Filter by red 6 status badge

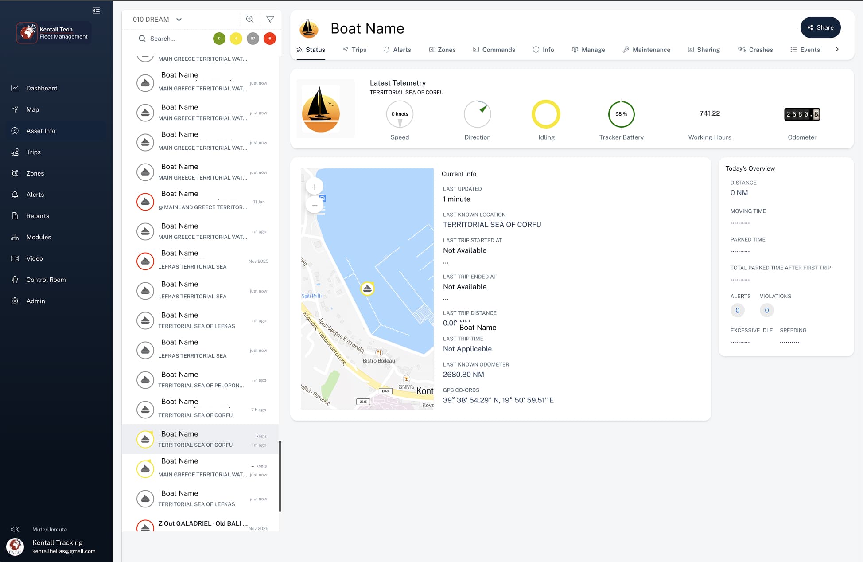[x=270, y=39]
